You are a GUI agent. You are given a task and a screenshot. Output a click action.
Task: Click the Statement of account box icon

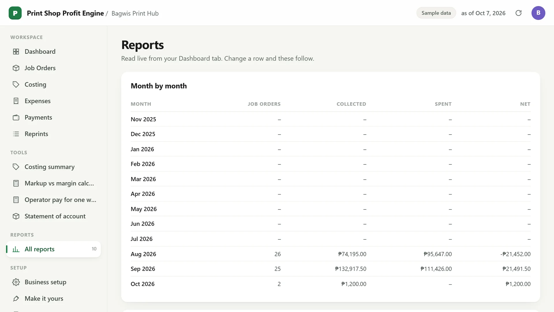pyautogui.click(x=16, y=216)
